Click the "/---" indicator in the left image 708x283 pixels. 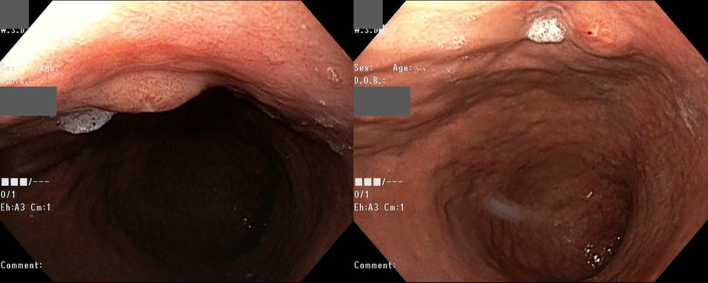(39, 182)
